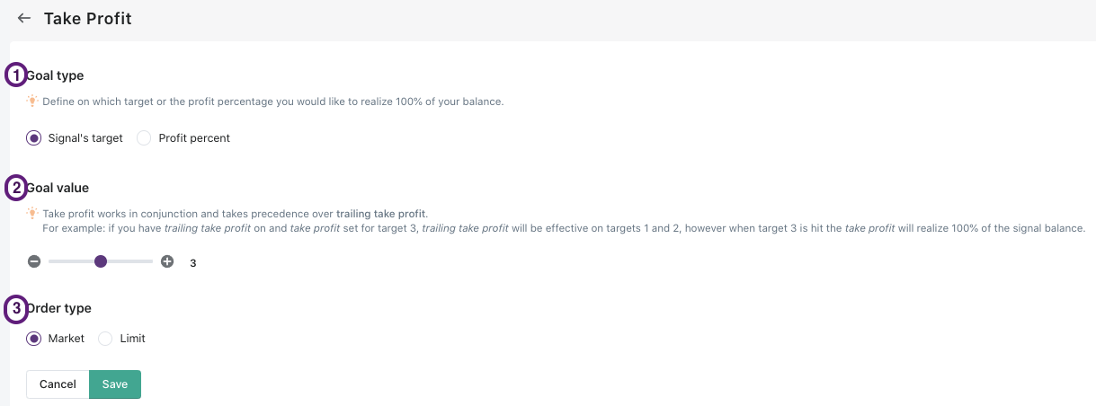This screenshot has height=406, width=1096.
Task: Click the back arrow beside Take Profit
Action: [x=24, y=18]
